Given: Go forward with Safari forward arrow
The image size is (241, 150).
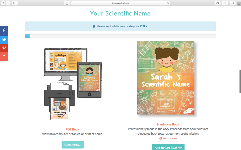Looking at the screenshot, I should tap(8, 3).
